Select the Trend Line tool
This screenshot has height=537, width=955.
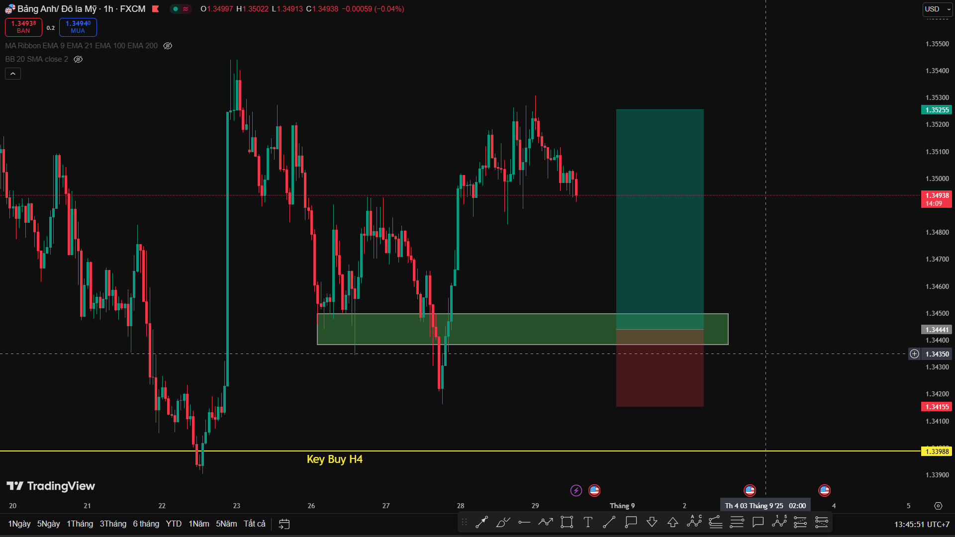click(x=609, y=522)
